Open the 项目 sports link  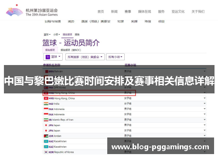[x=161, y=21]
